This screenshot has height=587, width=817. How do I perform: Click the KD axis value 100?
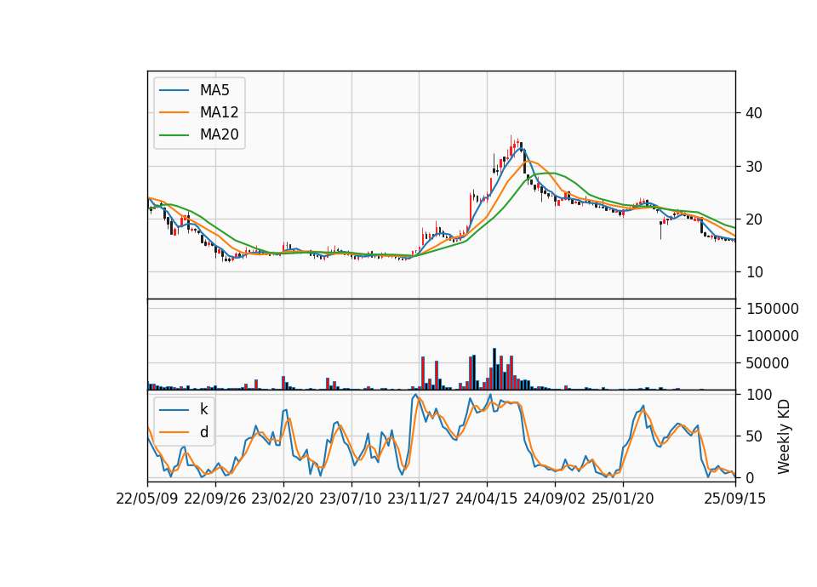coord(759,395)
